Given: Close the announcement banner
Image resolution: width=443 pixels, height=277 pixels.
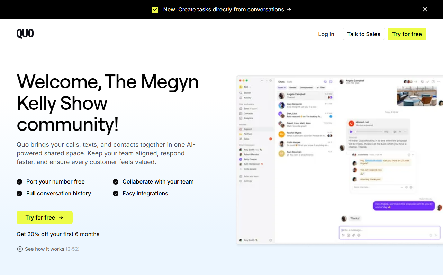Looking at the screenshot, I should [425, 10].
